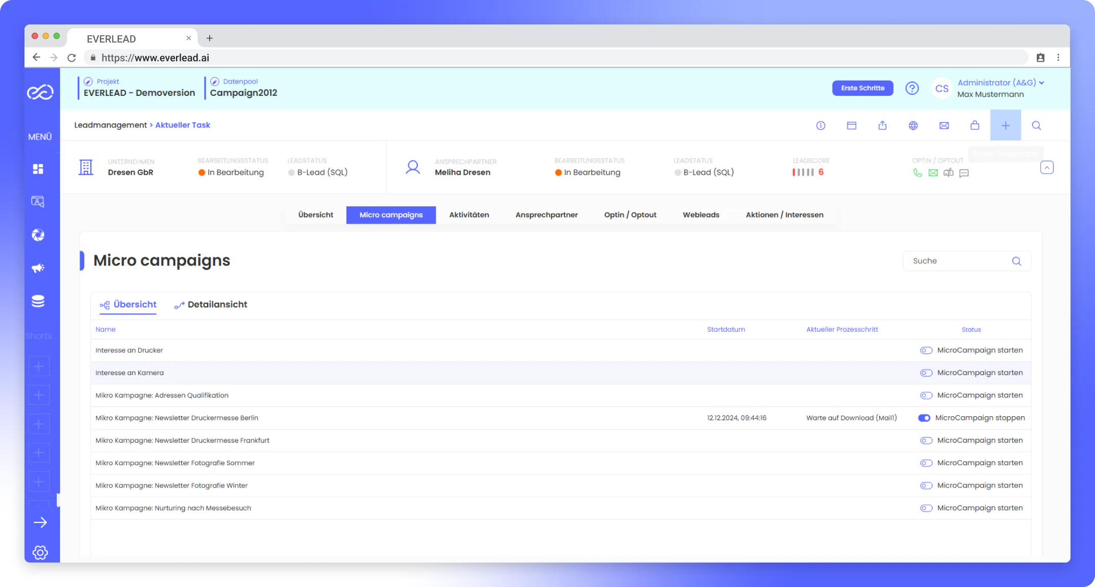Click the EVERLEAD infinity logo
Image resolution: width=1095 pixels, height=587 pixels.
(x=40, y=92)
